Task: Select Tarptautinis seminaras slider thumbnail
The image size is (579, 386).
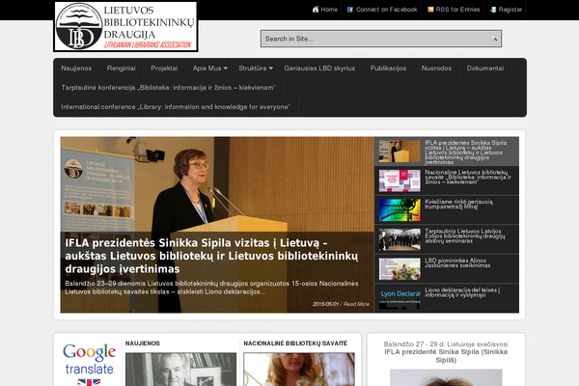Action: (400, 239)
